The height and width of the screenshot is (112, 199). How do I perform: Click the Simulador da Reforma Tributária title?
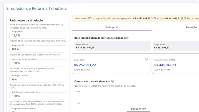(37, 8)
